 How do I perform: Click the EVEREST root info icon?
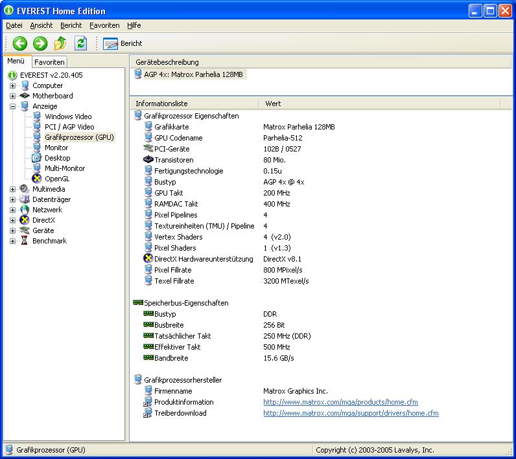tap(12, 75)
